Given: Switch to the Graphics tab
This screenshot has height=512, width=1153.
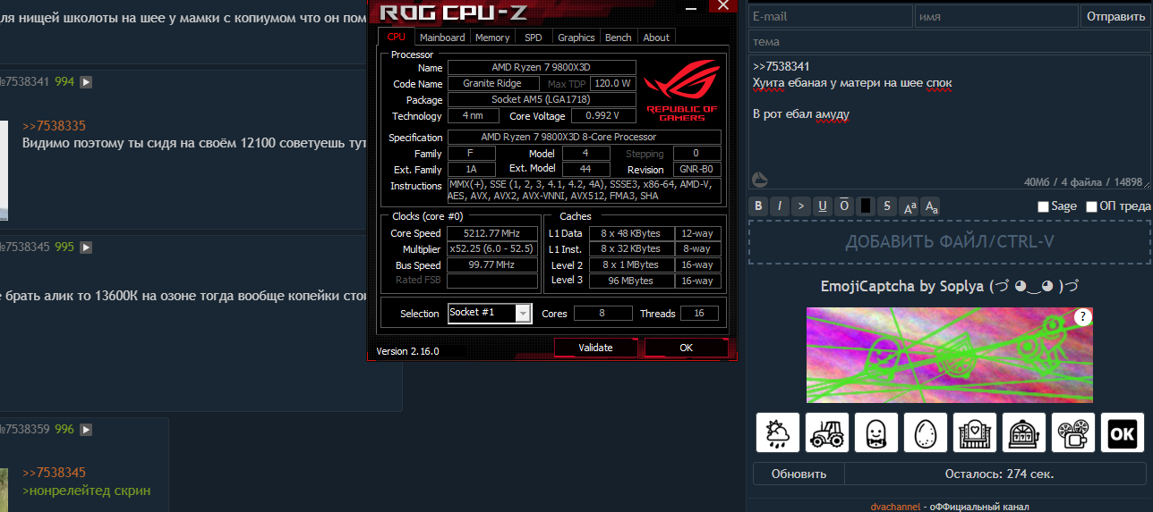Looking at the screenshot, I should click(x=576, y=38).
